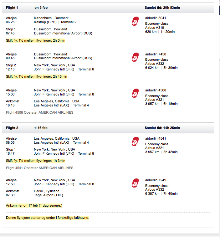Image resolution: width=220 pixels, height=237 pixels.
Task: Click 'Flight 4541 Operatør AMERICAN AIRLINES' text
Action: 40,168
